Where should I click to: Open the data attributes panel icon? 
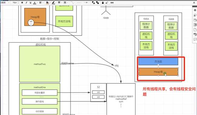point(195,25)
